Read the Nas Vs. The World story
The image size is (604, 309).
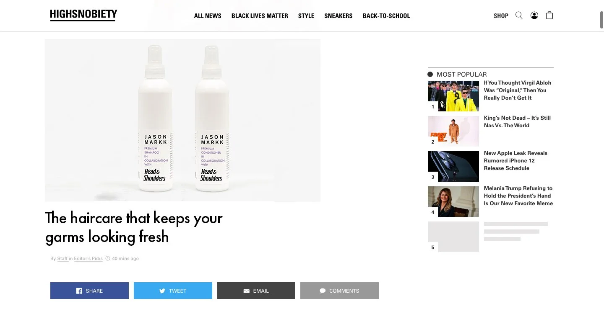coord(517,121)
